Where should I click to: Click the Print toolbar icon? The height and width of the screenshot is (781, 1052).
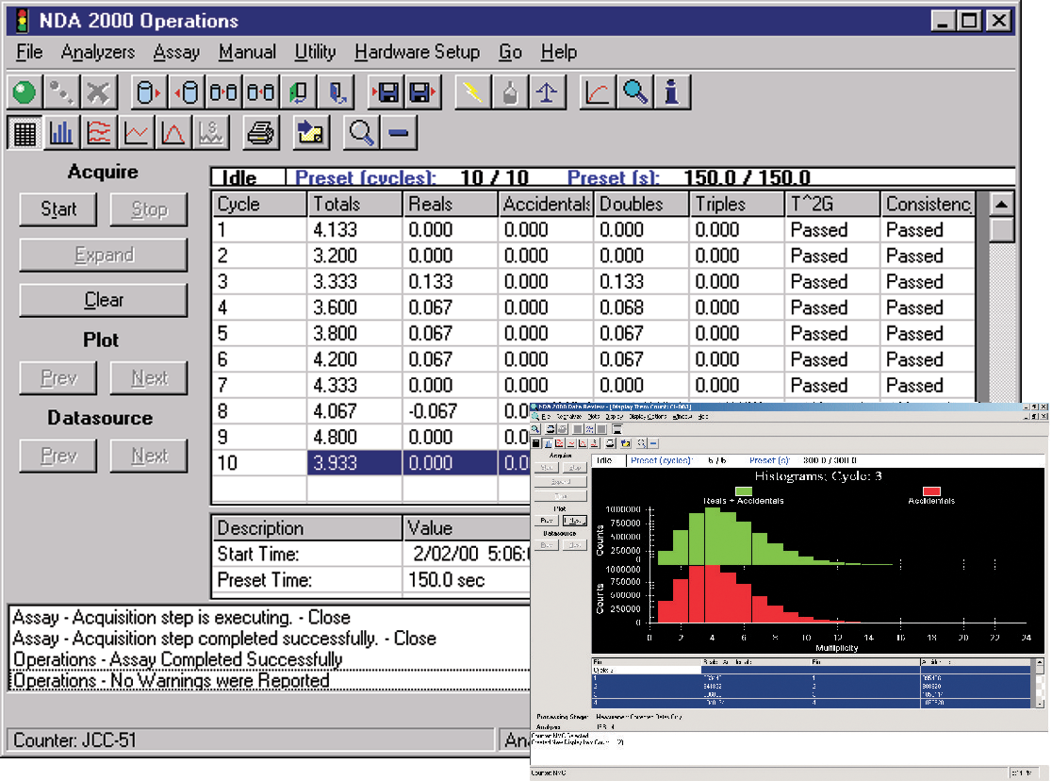pos(261,132)
